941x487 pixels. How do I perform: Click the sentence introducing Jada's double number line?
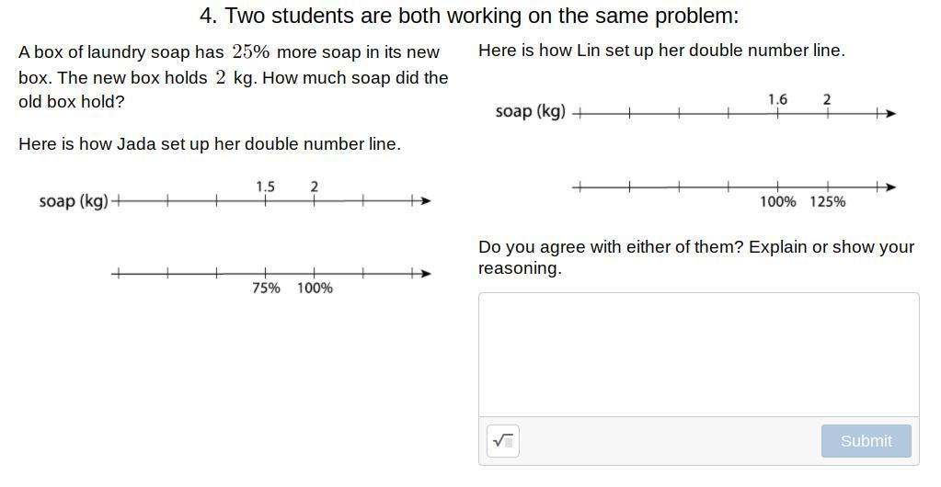210,144
